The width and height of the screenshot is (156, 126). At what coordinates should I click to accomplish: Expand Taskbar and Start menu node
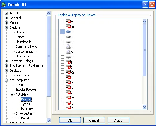pyautogui.click(x=6, y=66)
